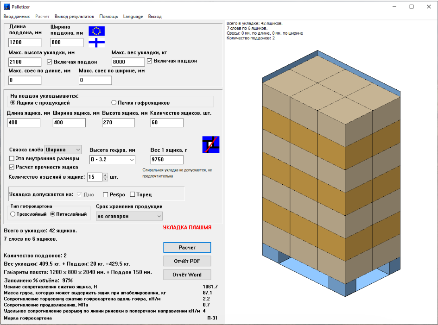438x325 pixels.
Task: Allow stacking on 'Ребро'
Action: coord(105,194)
